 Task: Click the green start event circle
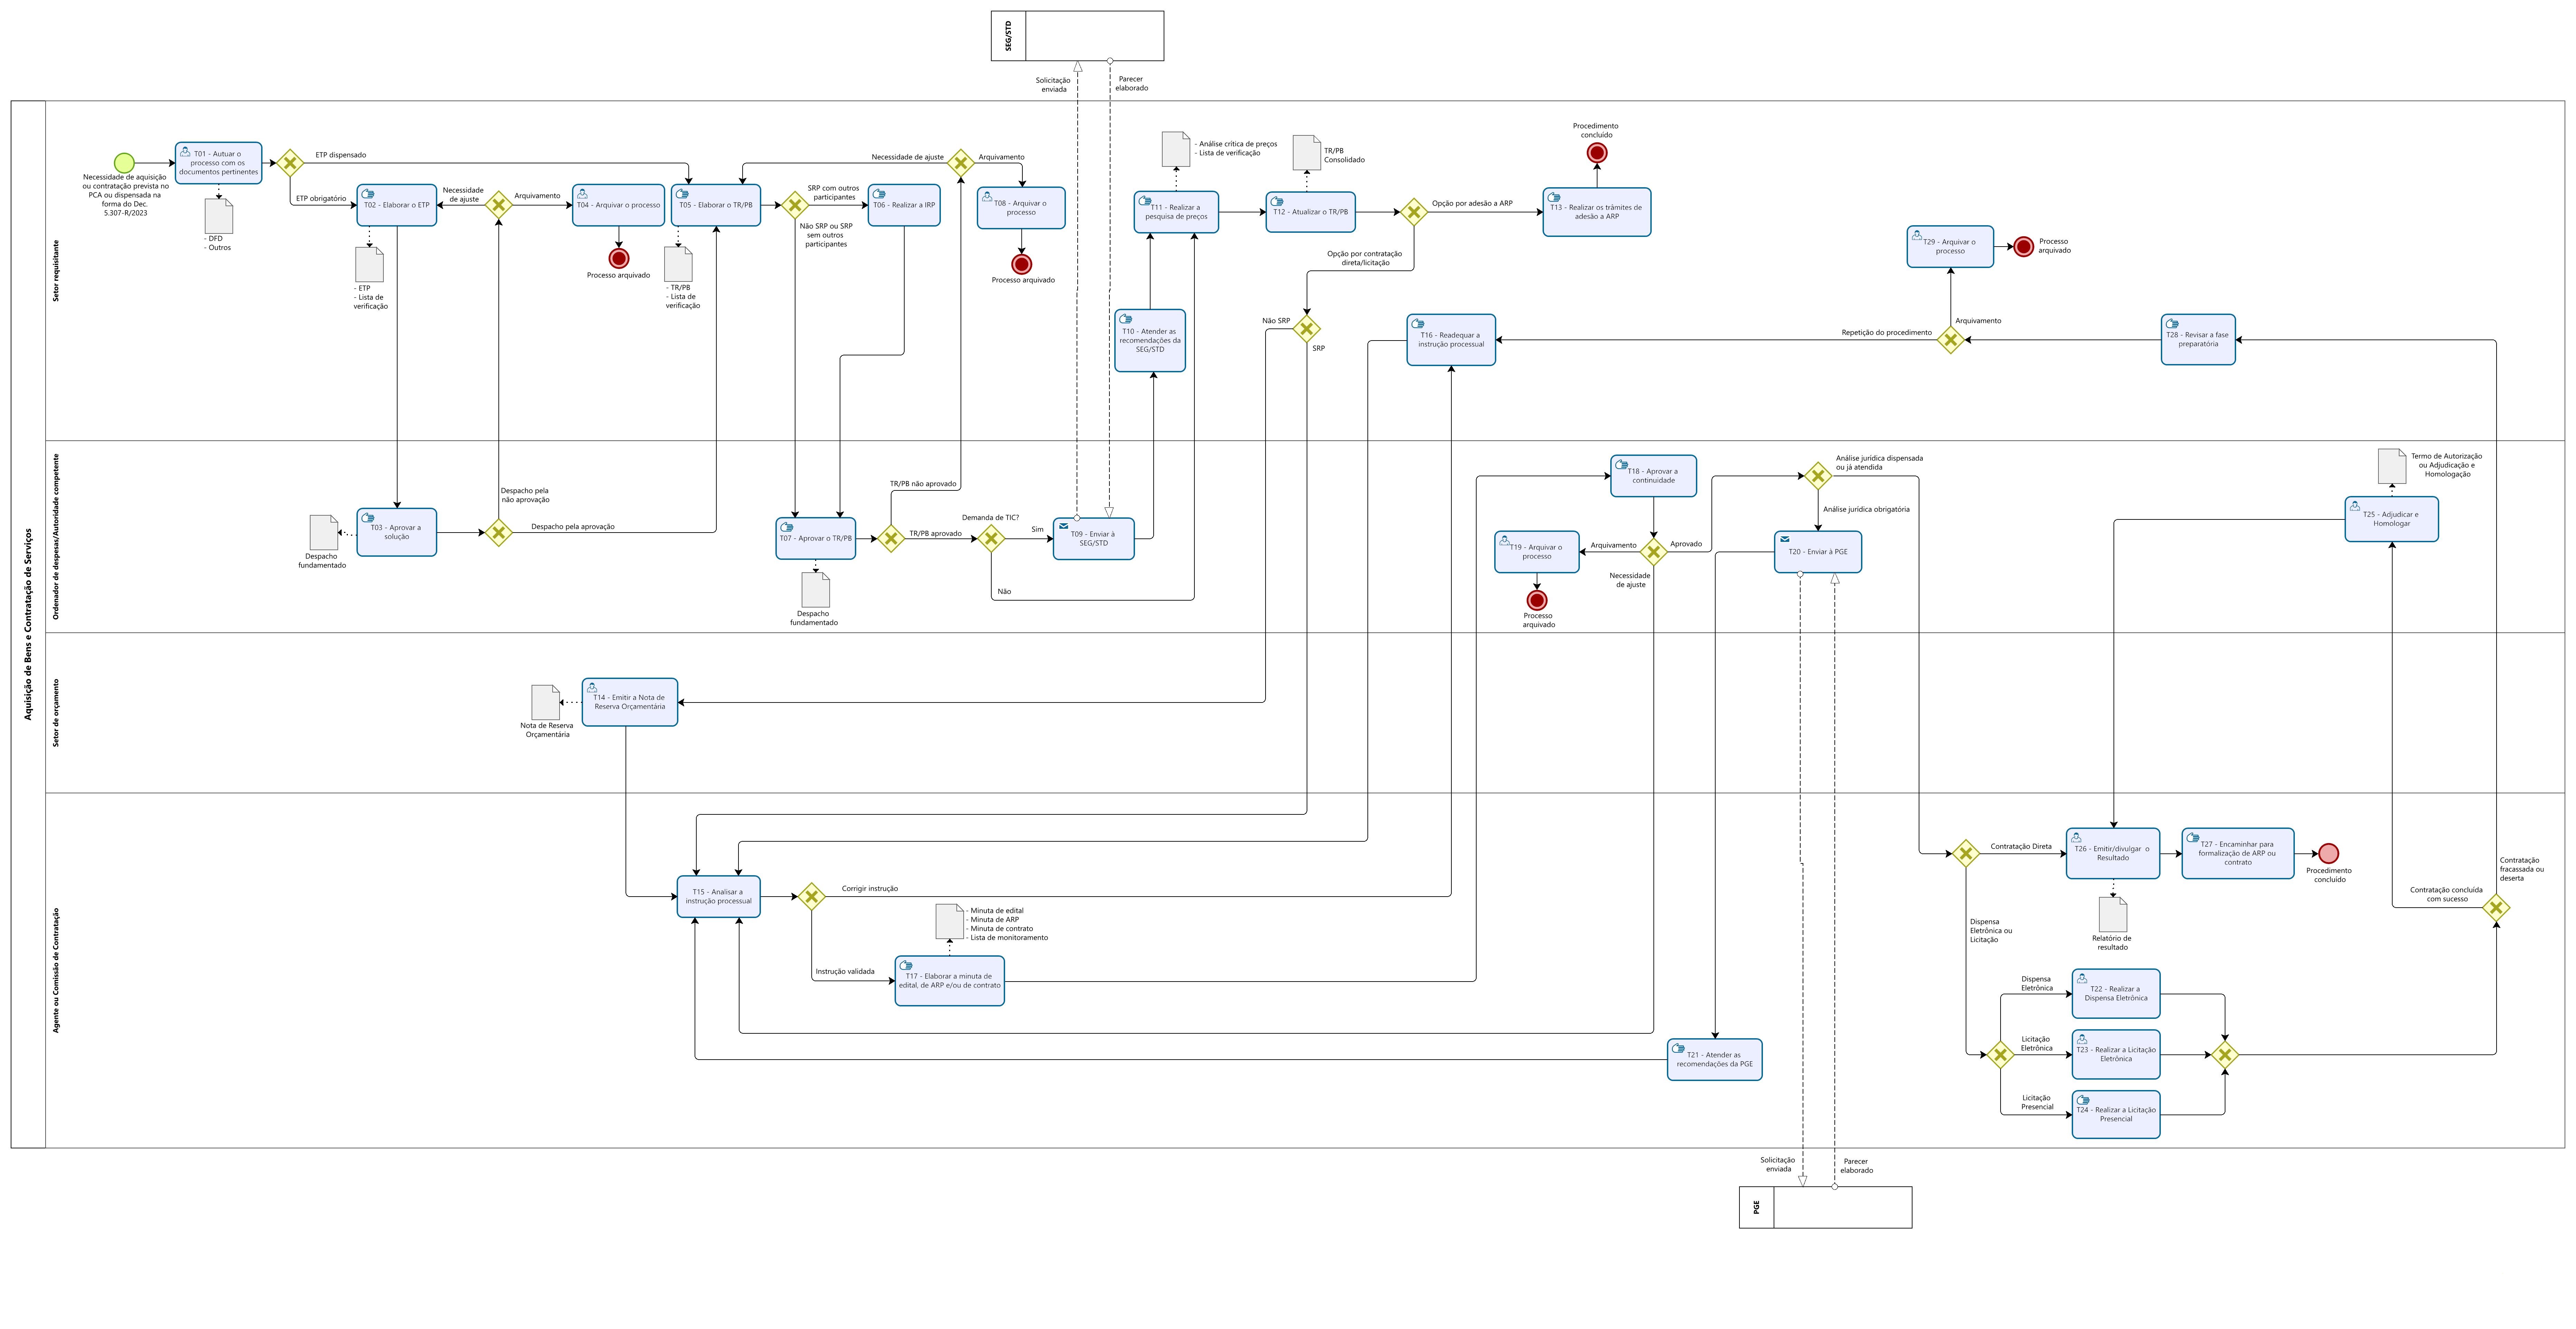(124, 163)
